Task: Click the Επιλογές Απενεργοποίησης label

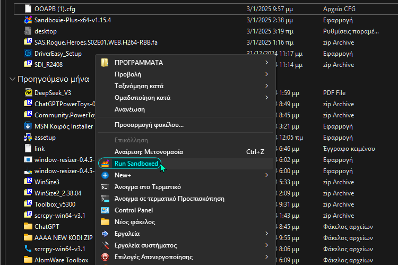Action: (153, 257)
